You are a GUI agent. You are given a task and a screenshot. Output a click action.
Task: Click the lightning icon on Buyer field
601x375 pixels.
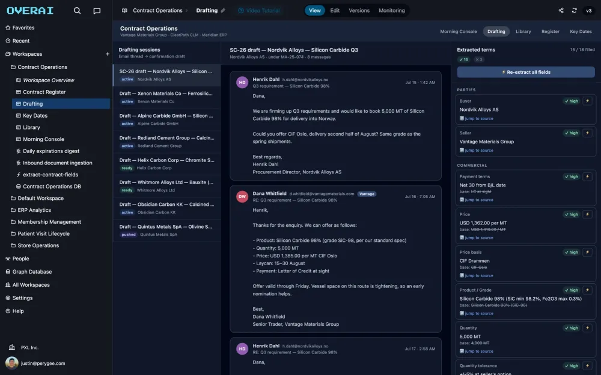pyautogui.click(x=587, y=101)
